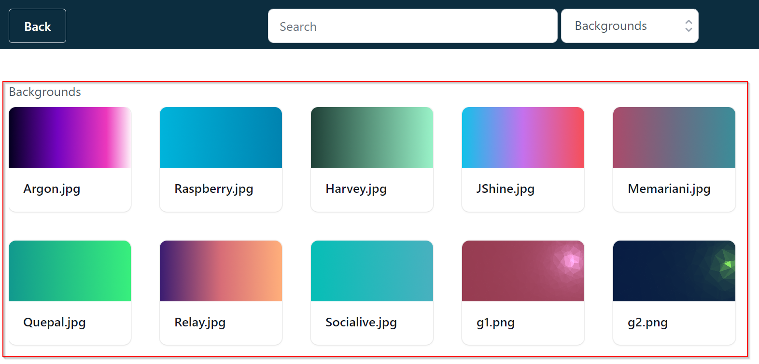
Task: Click the Back button
Action: (x=37, y=26)
